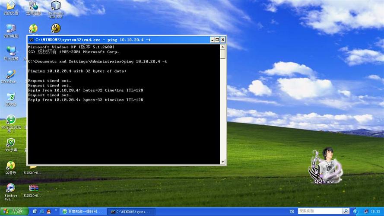
Task: Open the QQ音乐 music shortcut
Action: coord(11,168)
